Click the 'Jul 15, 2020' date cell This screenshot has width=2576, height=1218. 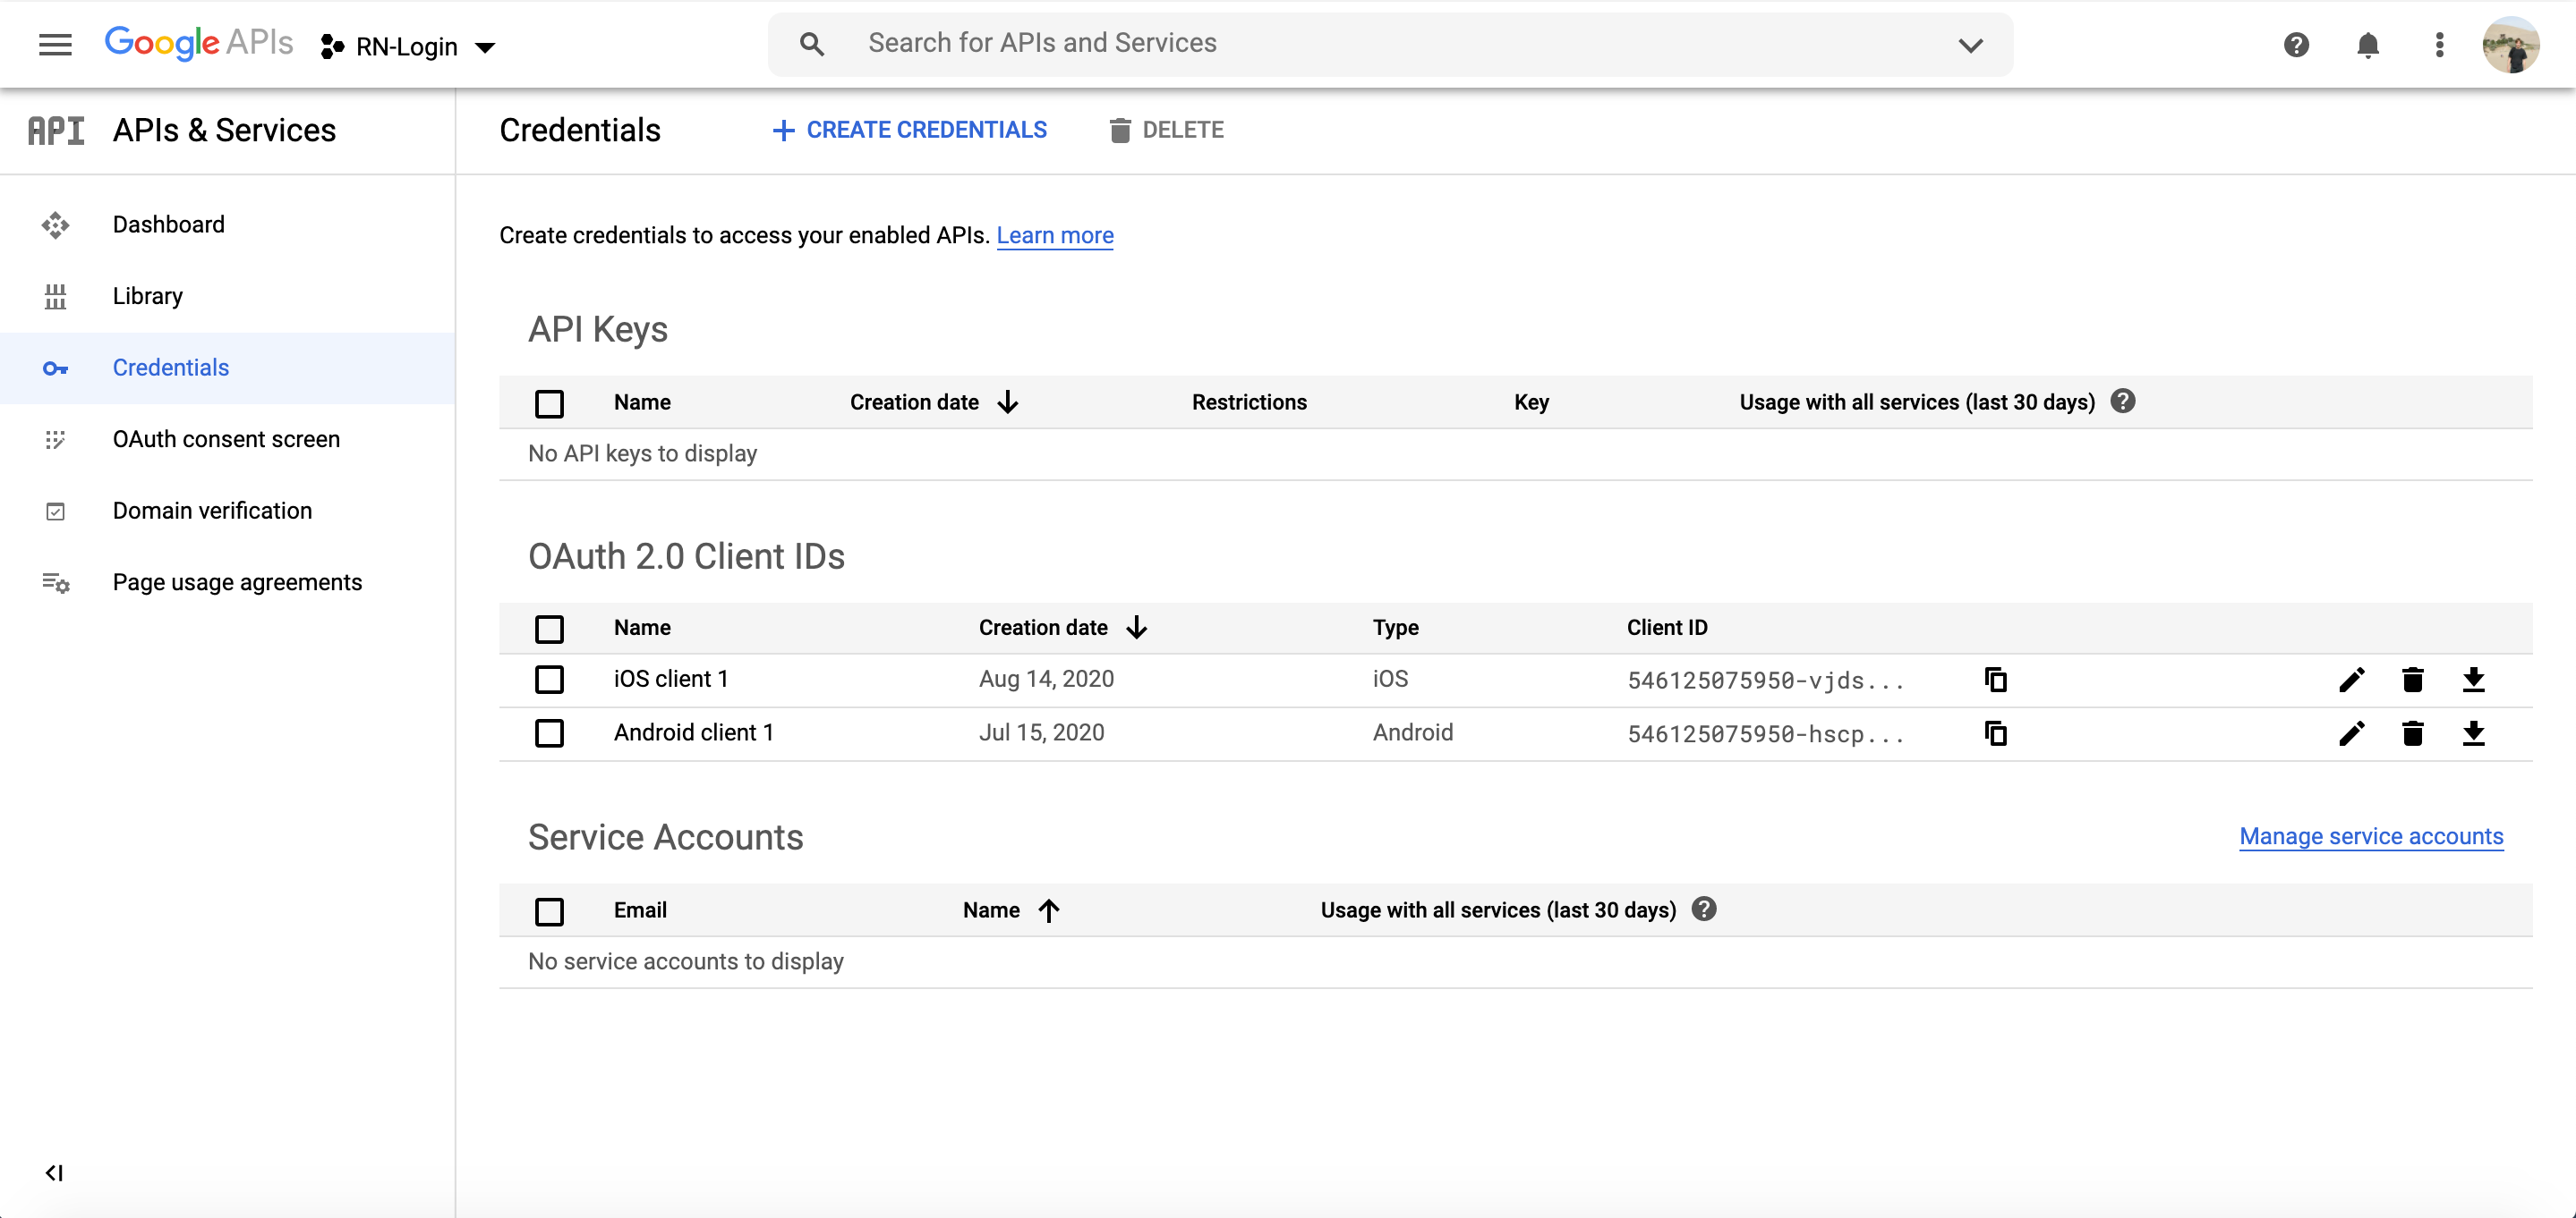coord(1041,733)
